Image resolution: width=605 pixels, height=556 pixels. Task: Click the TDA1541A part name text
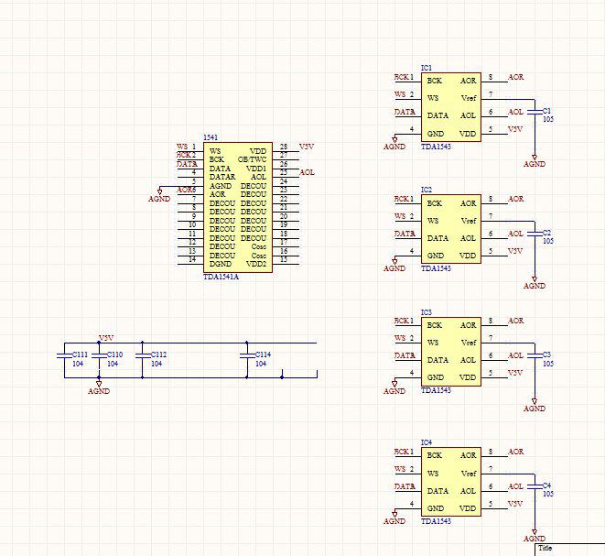(x=221, y=277)
